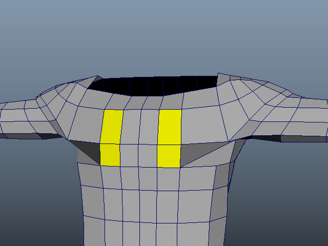Select the lower-left yellow highlighted face
This screenshot has width=328, height=246.
(x=110, y=155)
